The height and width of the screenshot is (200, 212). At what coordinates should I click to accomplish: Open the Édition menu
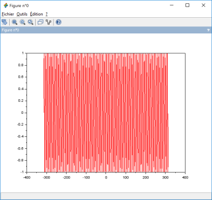point(36,14)
